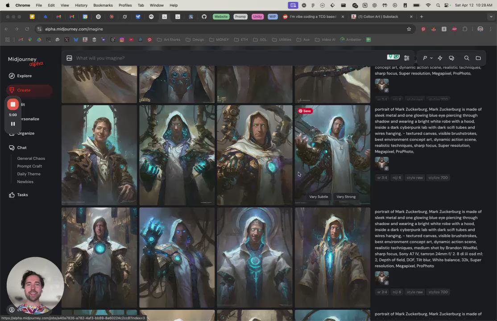
Task: Open the Design bookmarks folder
Action: tap(195, 40)
